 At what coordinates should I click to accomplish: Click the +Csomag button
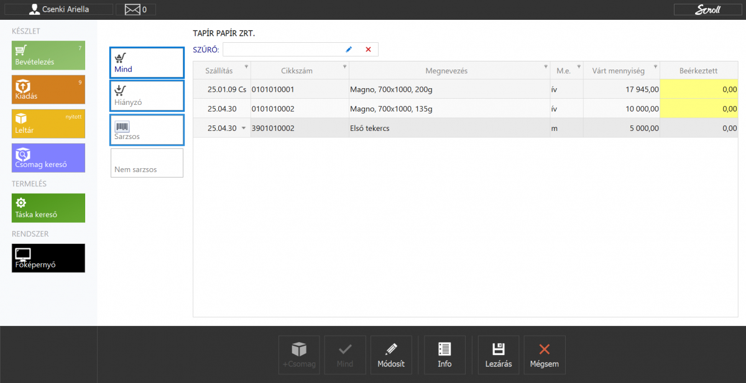click(299, 354)
